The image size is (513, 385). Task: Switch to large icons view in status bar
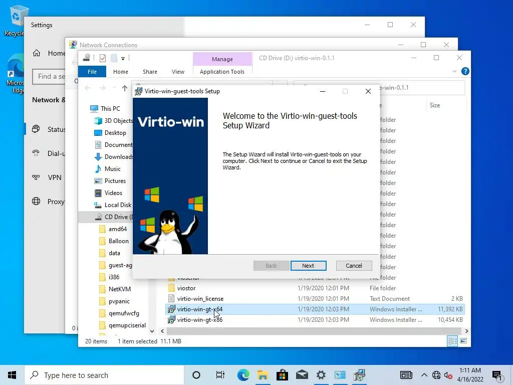(x=463, y=341)
